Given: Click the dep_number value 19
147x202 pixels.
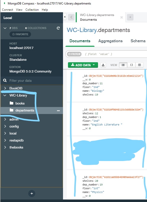Looking at the screenshot, I should [101, 184].
